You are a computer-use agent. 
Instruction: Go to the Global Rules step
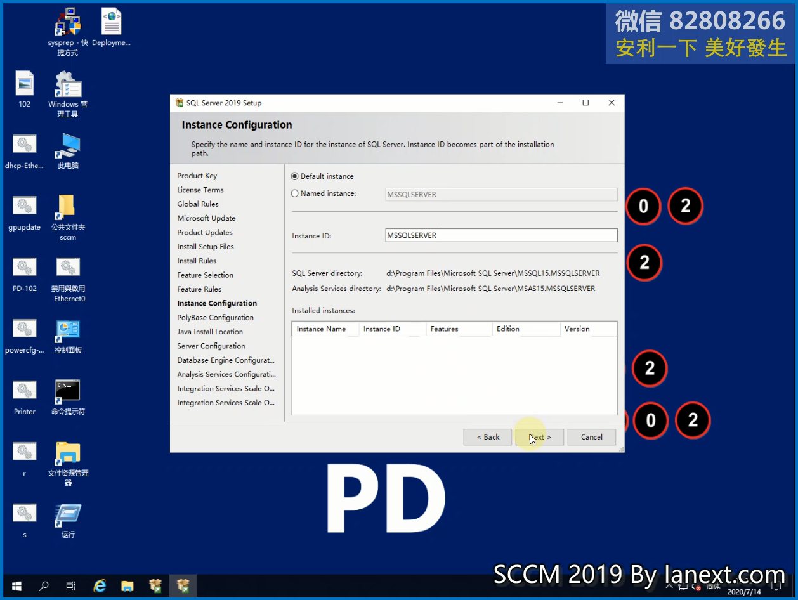pyautogui.click(x=198, y=204)
